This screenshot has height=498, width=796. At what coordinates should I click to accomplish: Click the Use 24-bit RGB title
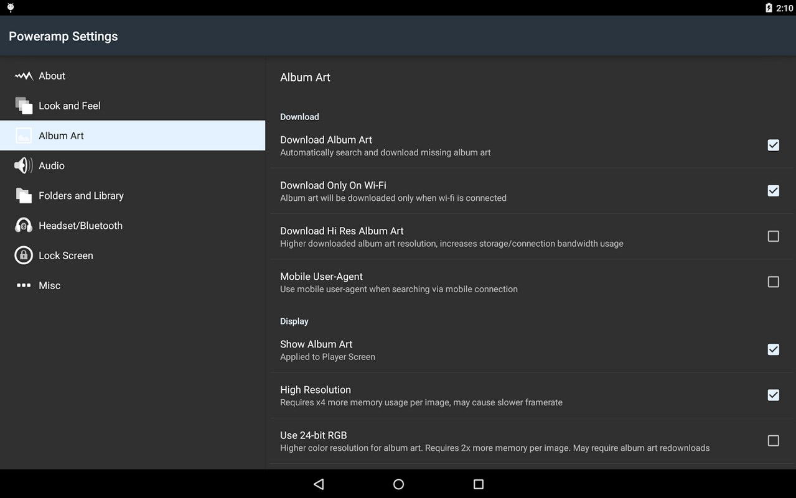tap(314, 435)
